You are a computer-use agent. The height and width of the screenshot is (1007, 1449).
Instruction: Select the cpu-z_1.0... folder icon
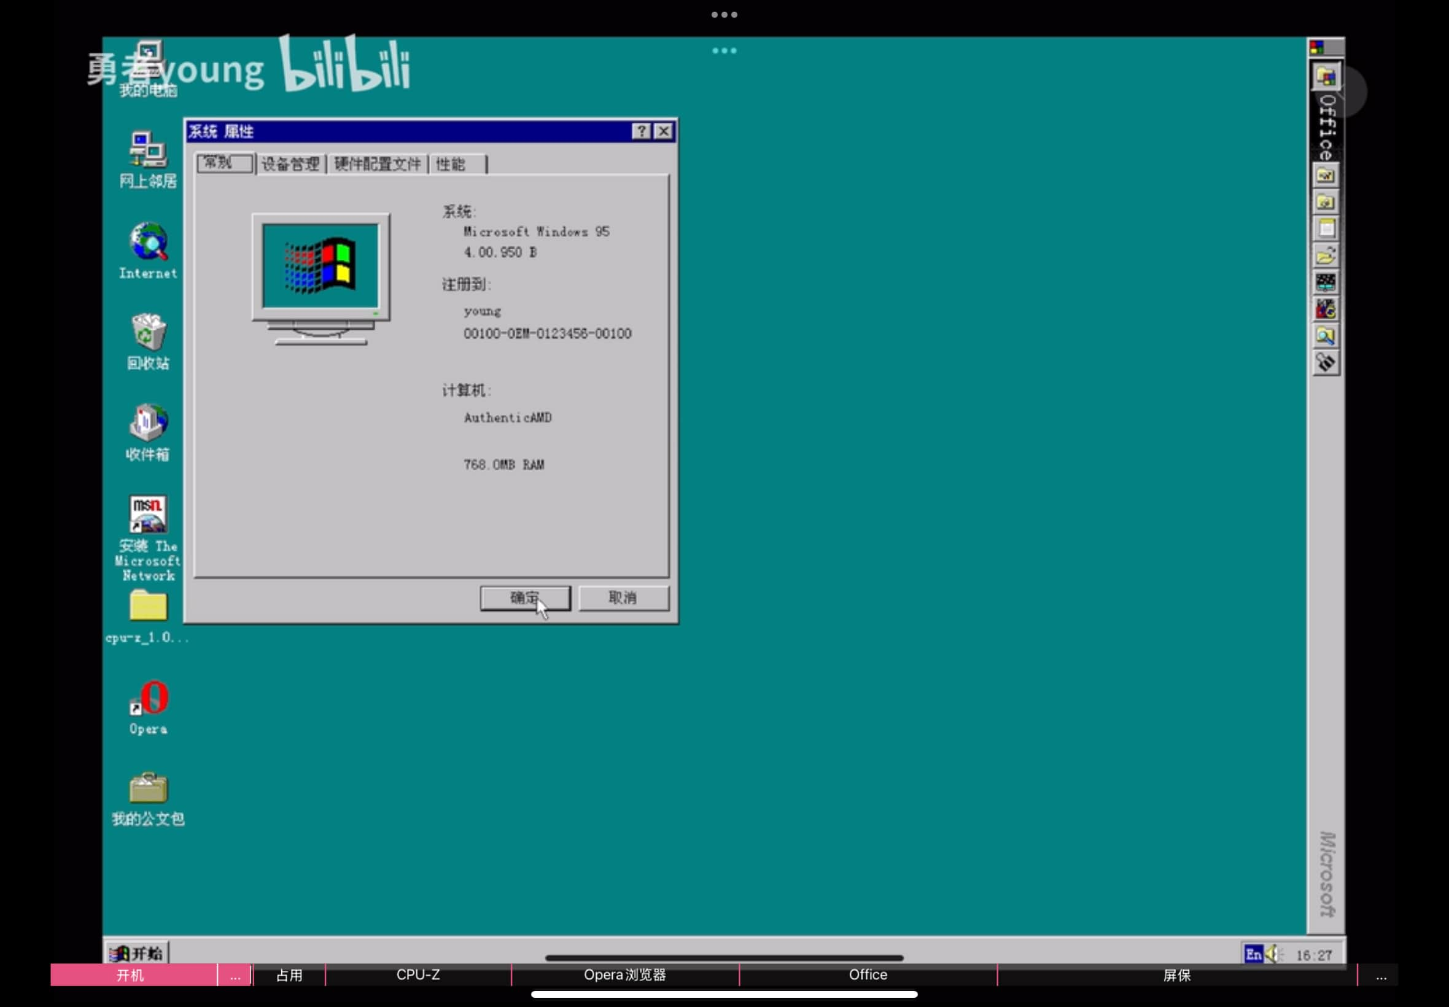(148, 616)
